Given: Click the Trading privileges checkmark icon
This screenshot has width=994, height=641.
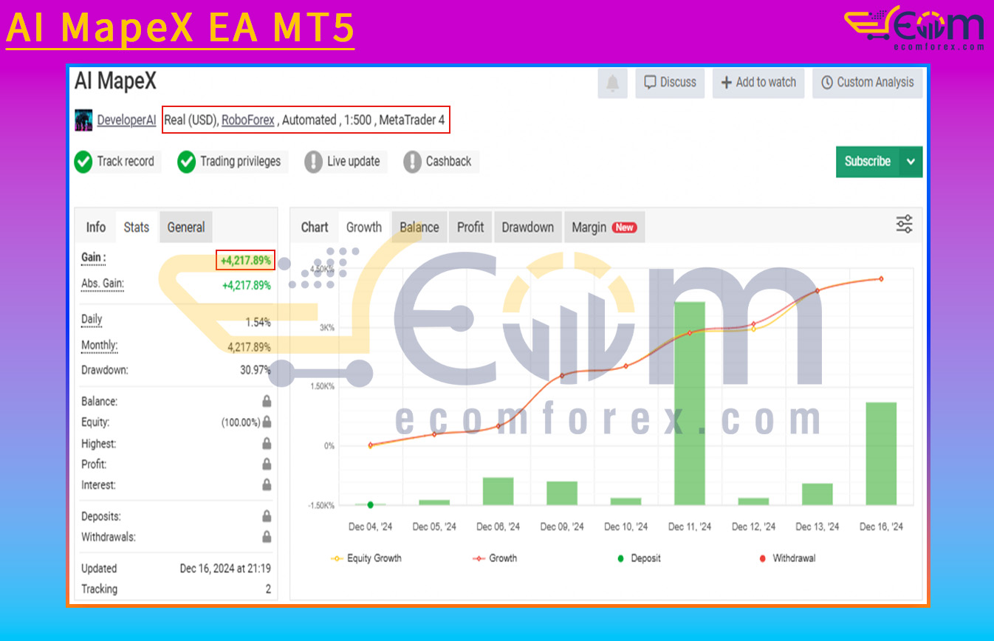Looking at the screenshot, I should [x=187, y=162].
